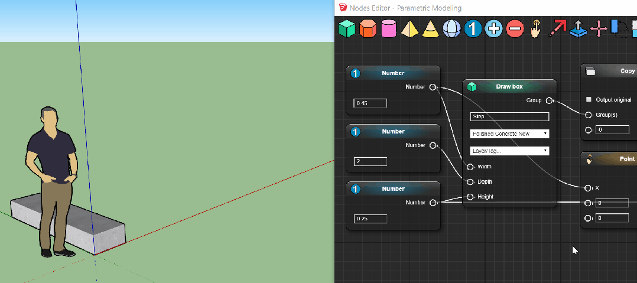Insert a sphere using the globe icon
This screenshot has width=637, height=283.
(x=451, y=28)
